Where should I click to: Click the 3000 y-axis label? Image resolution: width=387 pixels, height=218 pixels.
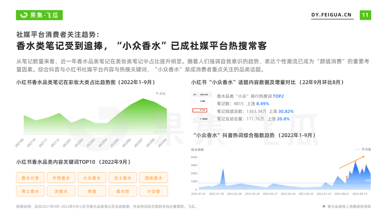194,165
